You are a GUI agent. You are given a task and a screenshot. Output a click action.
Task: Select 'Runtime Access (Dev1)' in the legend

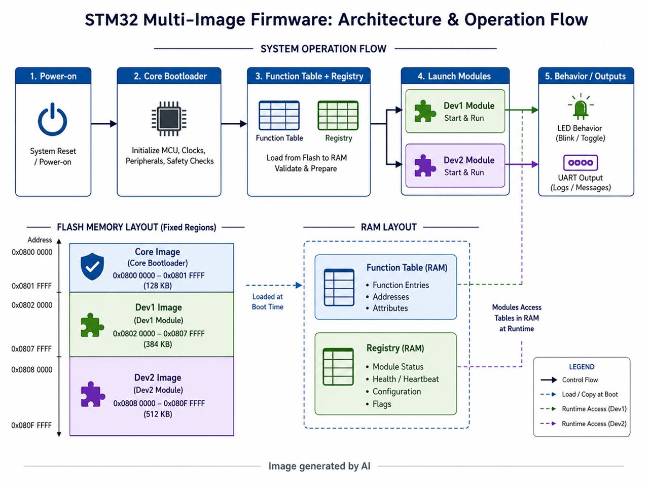coord(584,409)
